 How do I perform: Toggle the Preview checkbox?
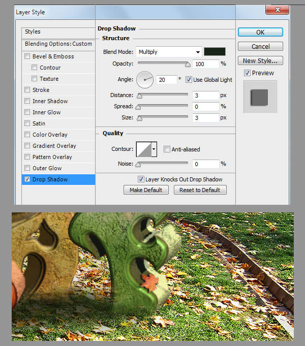tap(247, 73)
